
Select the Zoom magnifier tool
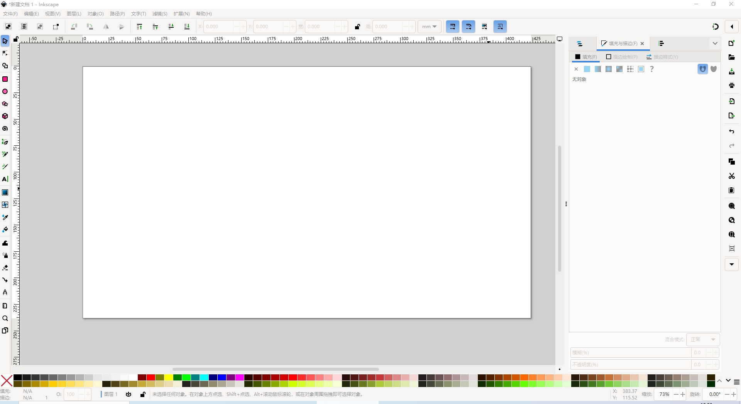point(5,318)
